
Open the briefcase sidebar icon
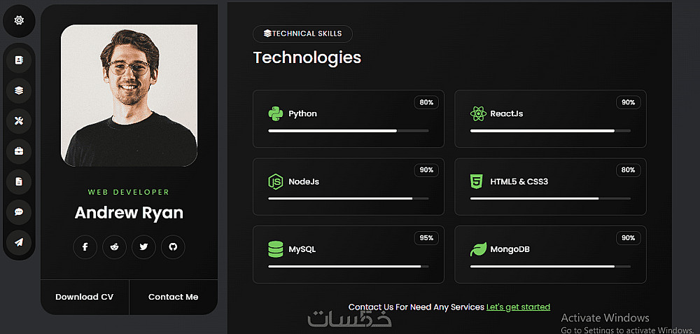click(19, 151)
